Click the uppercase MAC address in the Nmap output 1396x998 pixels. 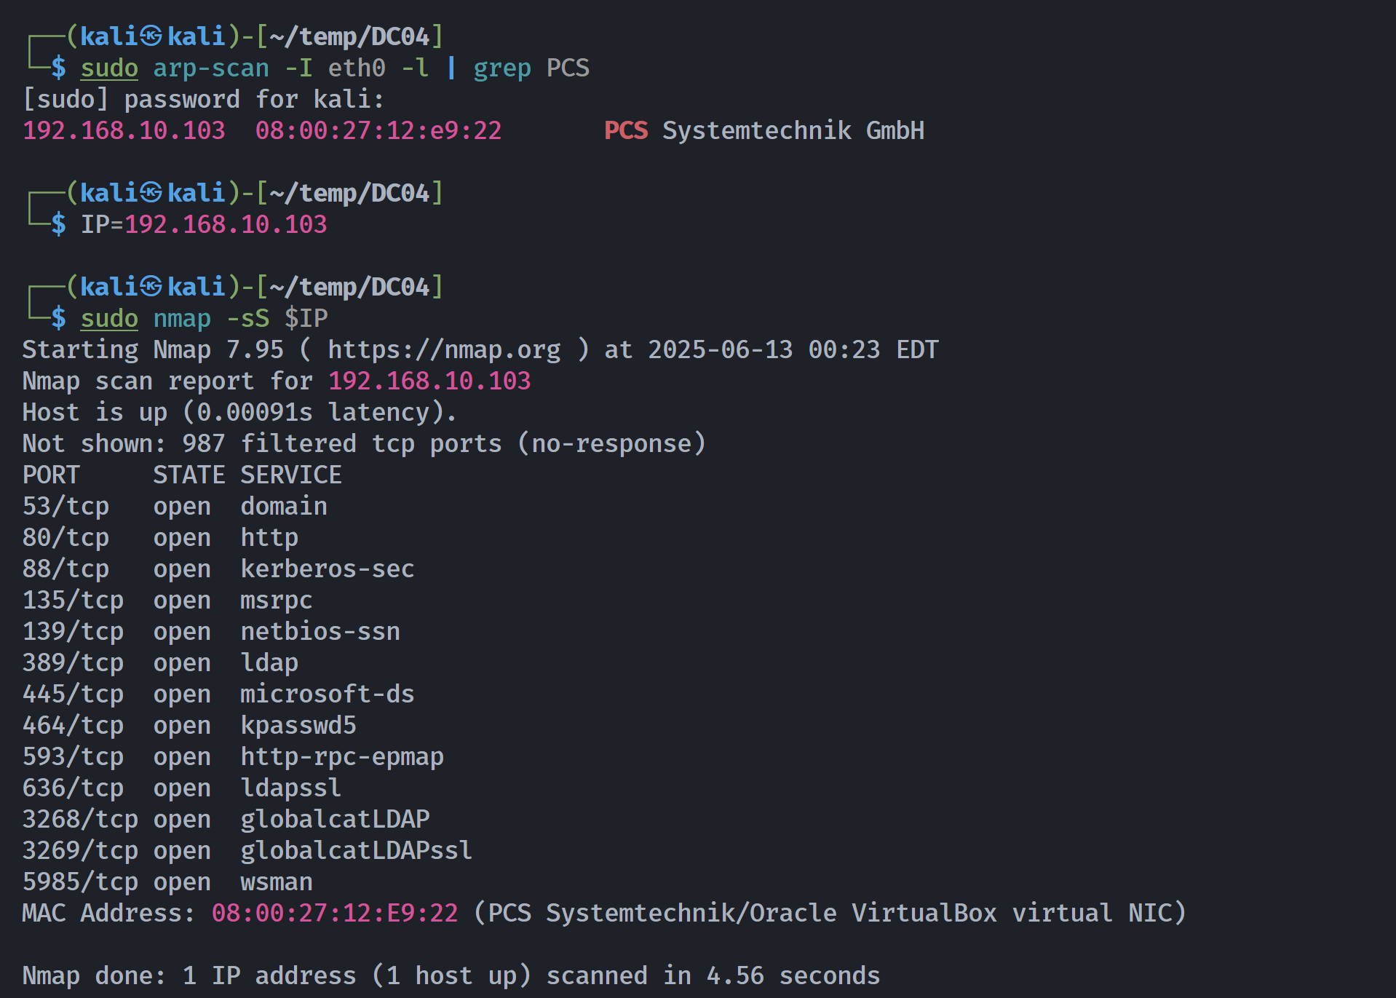tap(335, 914)
